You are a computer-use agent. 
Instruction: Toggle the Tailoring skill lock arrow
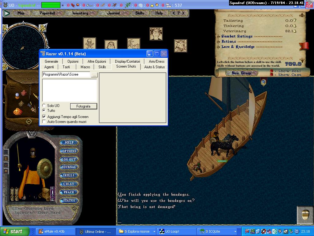(295, 21)
